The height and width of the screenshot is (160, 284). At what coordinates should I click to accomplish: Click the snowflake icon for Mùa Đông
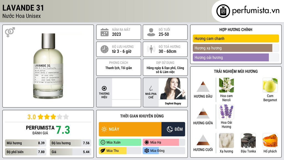[x=147, y=151]
